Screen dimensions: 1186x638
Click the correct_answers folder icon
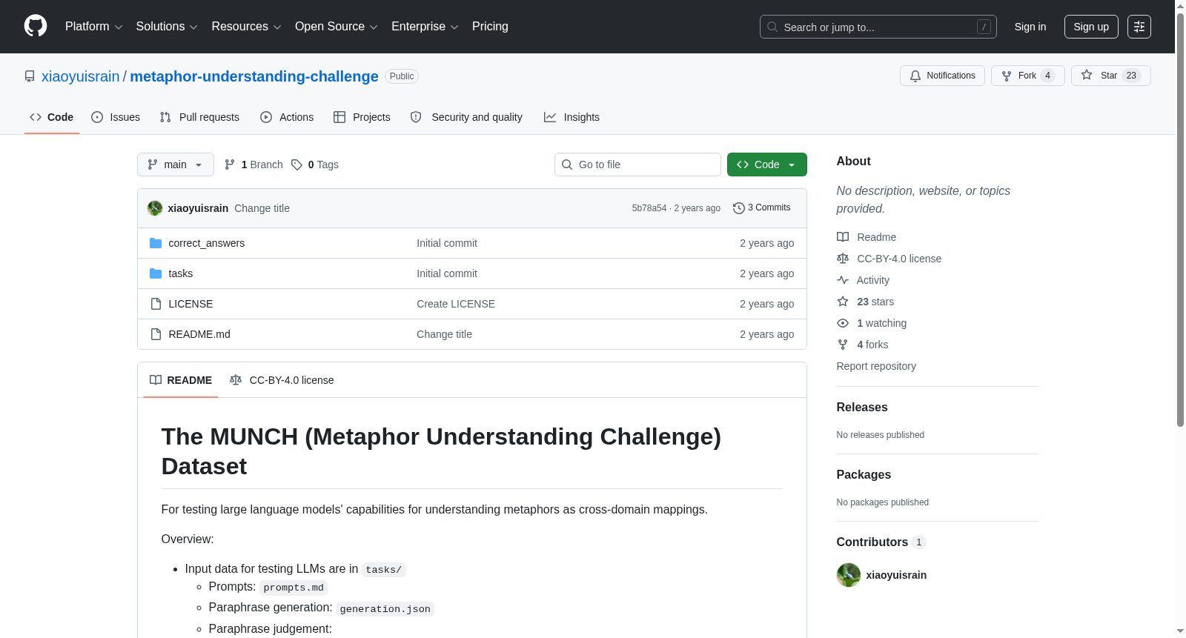click(156, 243)
